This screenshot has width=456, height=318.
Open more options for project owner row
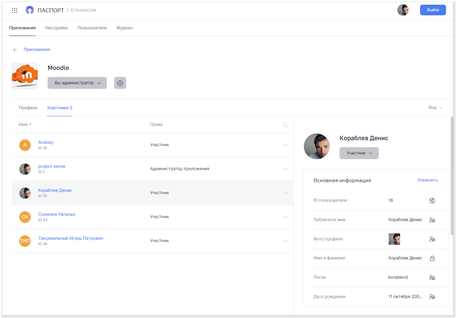[x=285, y=169]
